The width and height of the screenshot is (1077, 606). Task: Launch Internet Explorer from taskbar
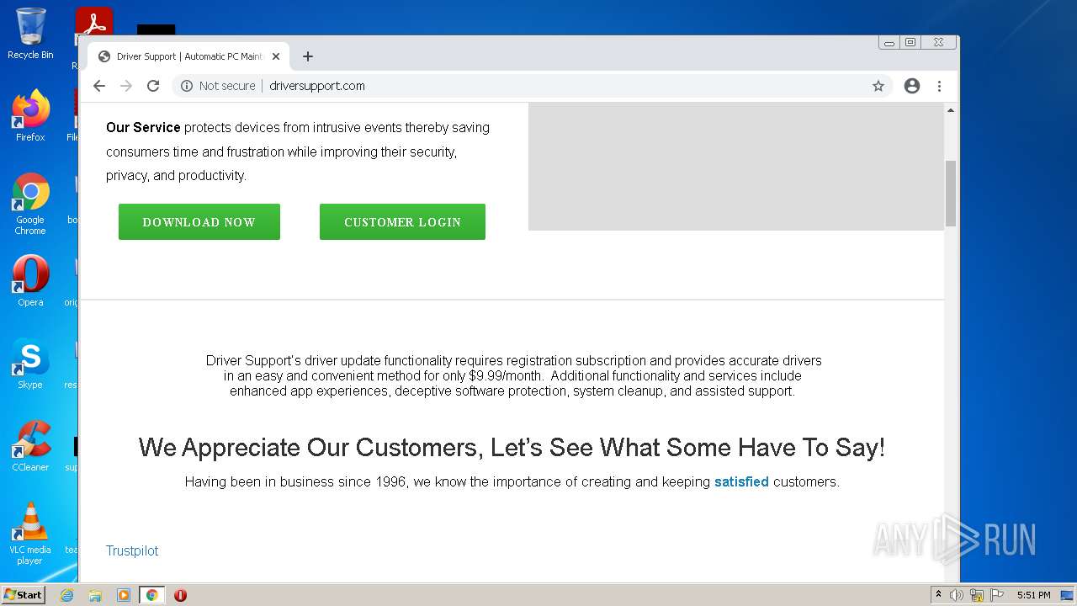coord(66,595)
